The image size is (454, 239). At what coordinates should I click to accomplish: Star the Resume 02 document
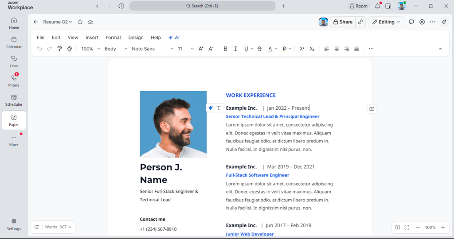tap(80, 22)
